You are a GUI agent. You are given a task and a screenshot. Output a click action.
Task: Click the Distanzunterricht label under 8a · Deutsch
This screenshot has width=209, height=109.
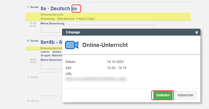pyautogui.click(x=52, y=14)
